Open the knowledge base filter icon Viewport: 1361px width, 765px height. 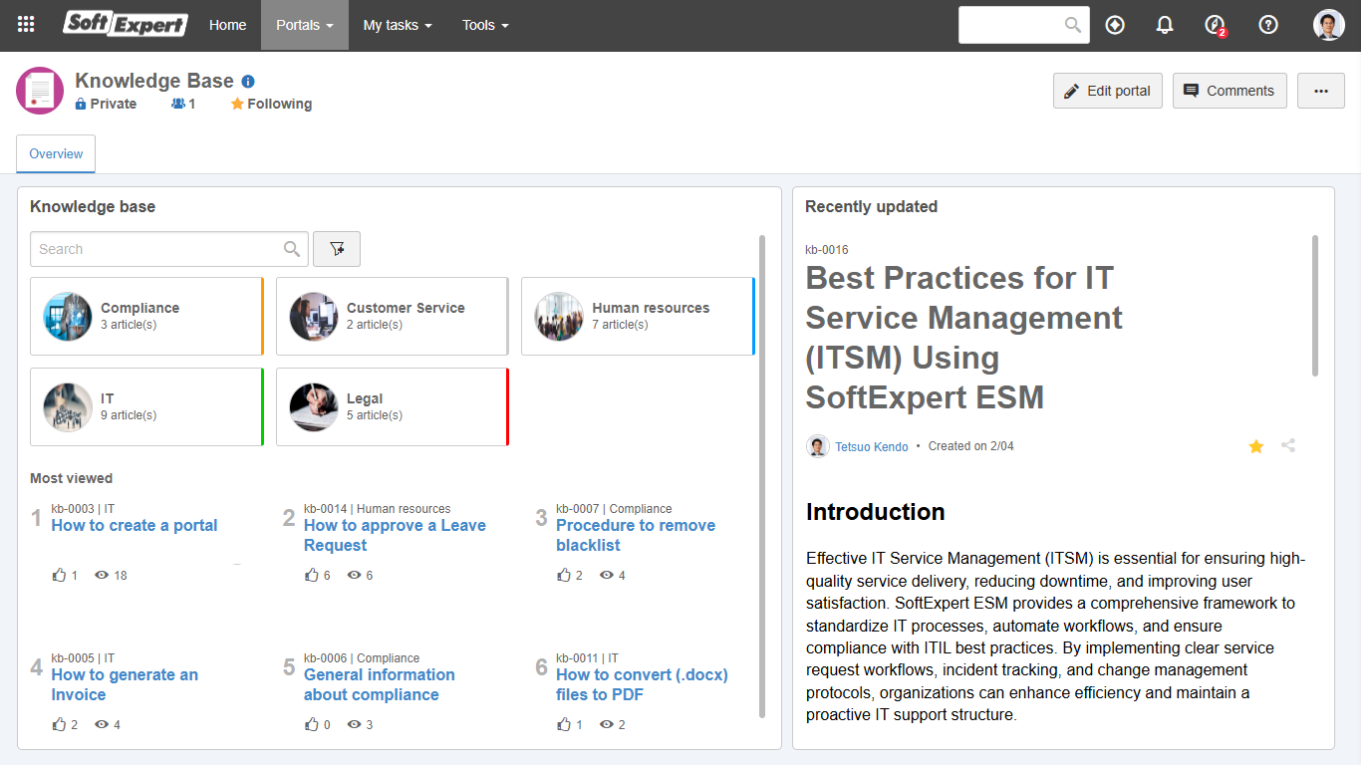(x=337, y=249)
